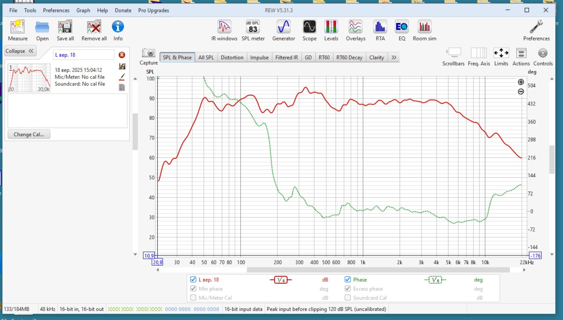Switch to the Clarity tab

[376, 57]
